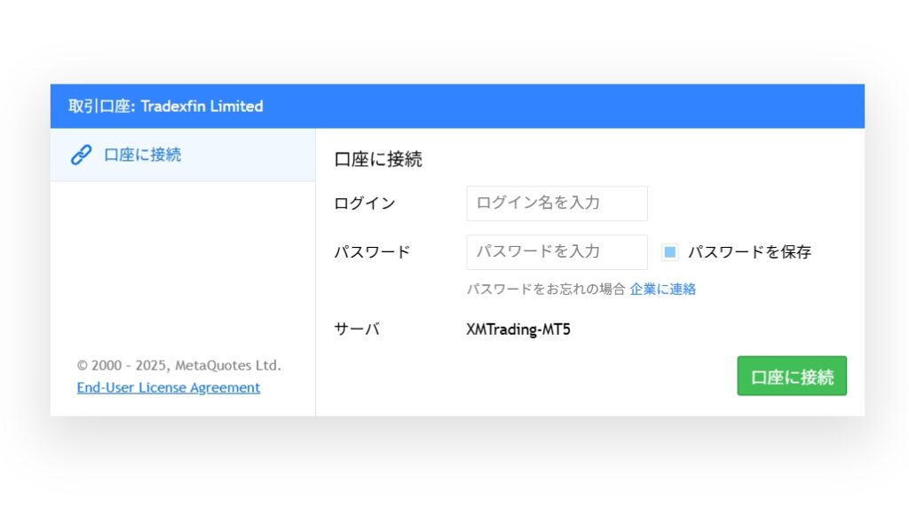The image size is (909, 517).
Task: Click the パスワードを保存 label text
Action: [x=749, y=251]
